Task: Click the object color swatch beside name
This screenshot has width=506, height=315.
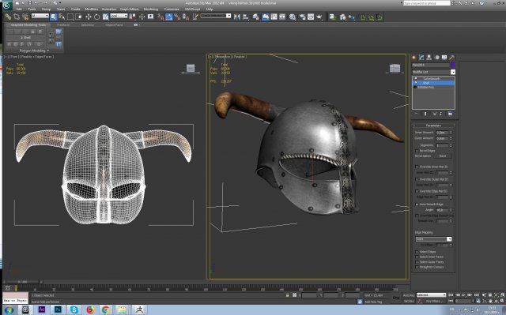Action: click(x=453, y=65)
